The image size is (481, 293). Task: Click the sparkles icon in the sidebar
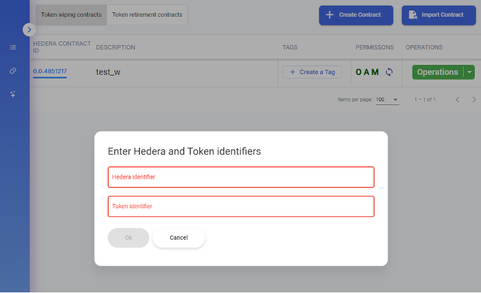tap(13, 94)
